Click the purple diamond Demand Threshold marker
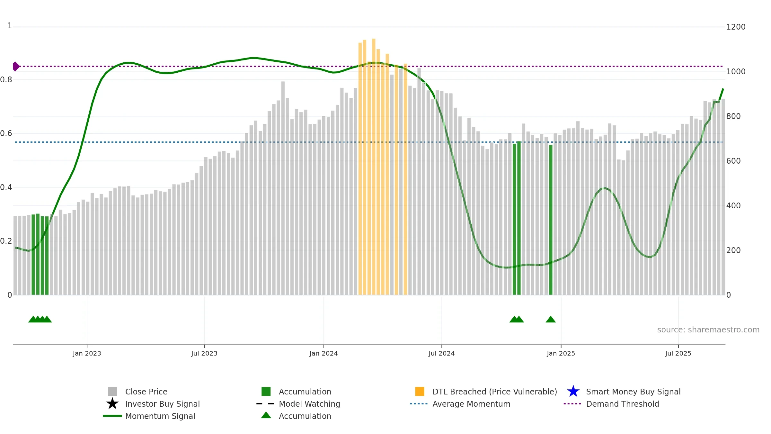 point(16,67)
